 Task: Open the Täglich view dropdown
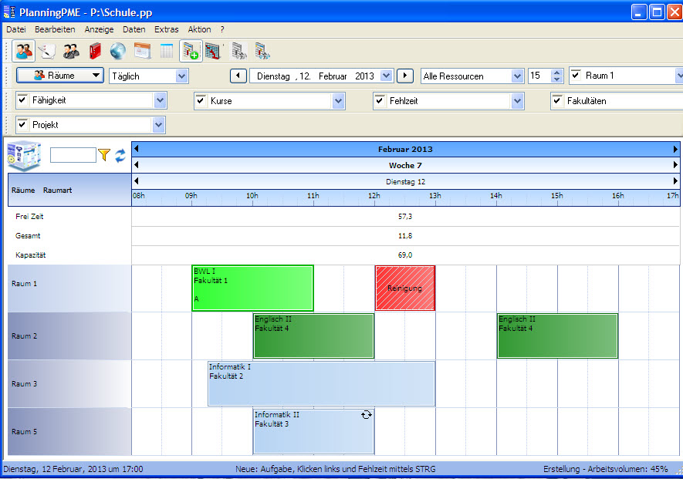pyautogui.click(x=181, y=76)
